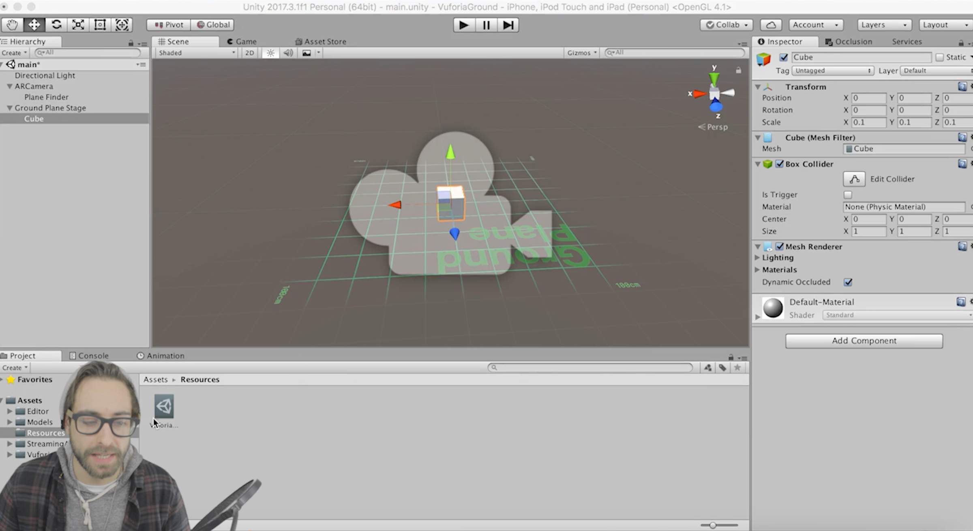Select the Hand tool in the toolbar
Image resolution: width=973 pixels, height=531 pixels.
12,25
